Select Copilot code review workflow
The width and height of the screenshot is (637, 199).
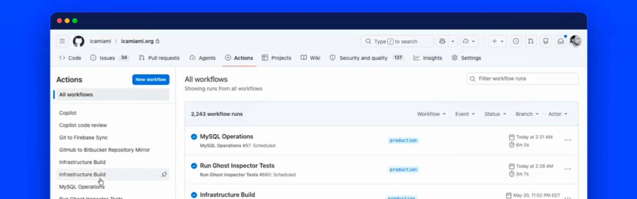83,125
